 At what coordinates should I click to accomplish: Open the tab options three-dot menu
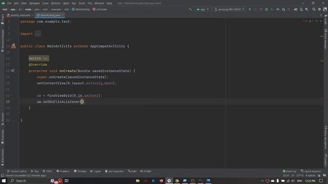[x=321, y=15]
